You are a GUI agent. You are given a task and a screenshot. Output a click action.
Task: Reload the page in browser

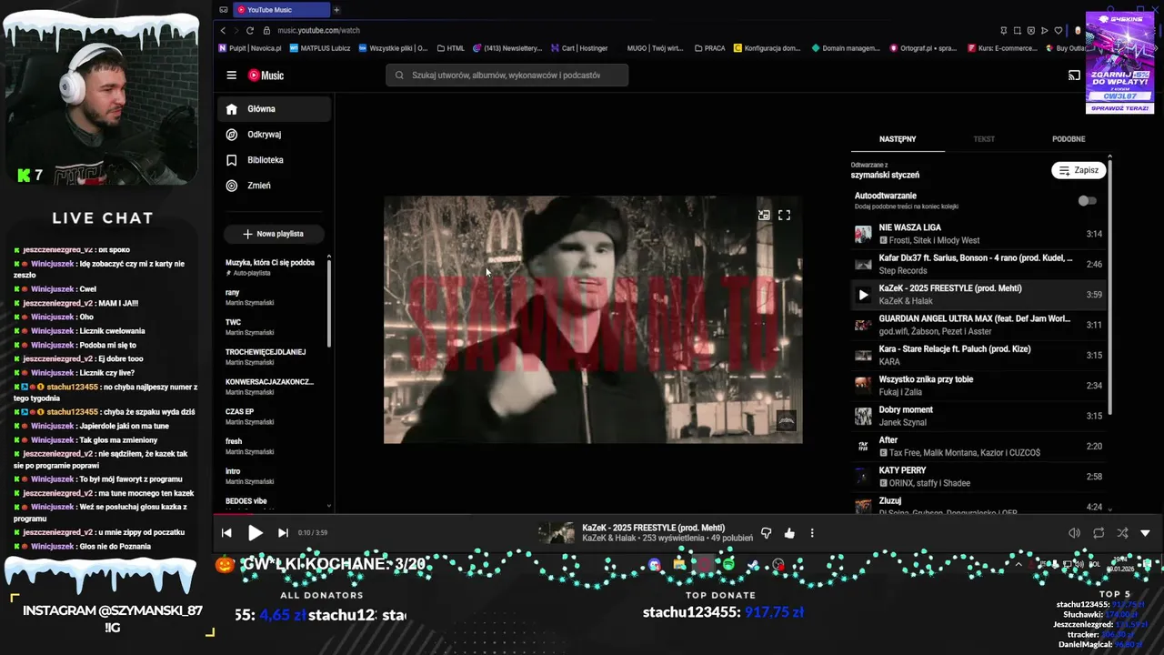click(x=250, y=30)
